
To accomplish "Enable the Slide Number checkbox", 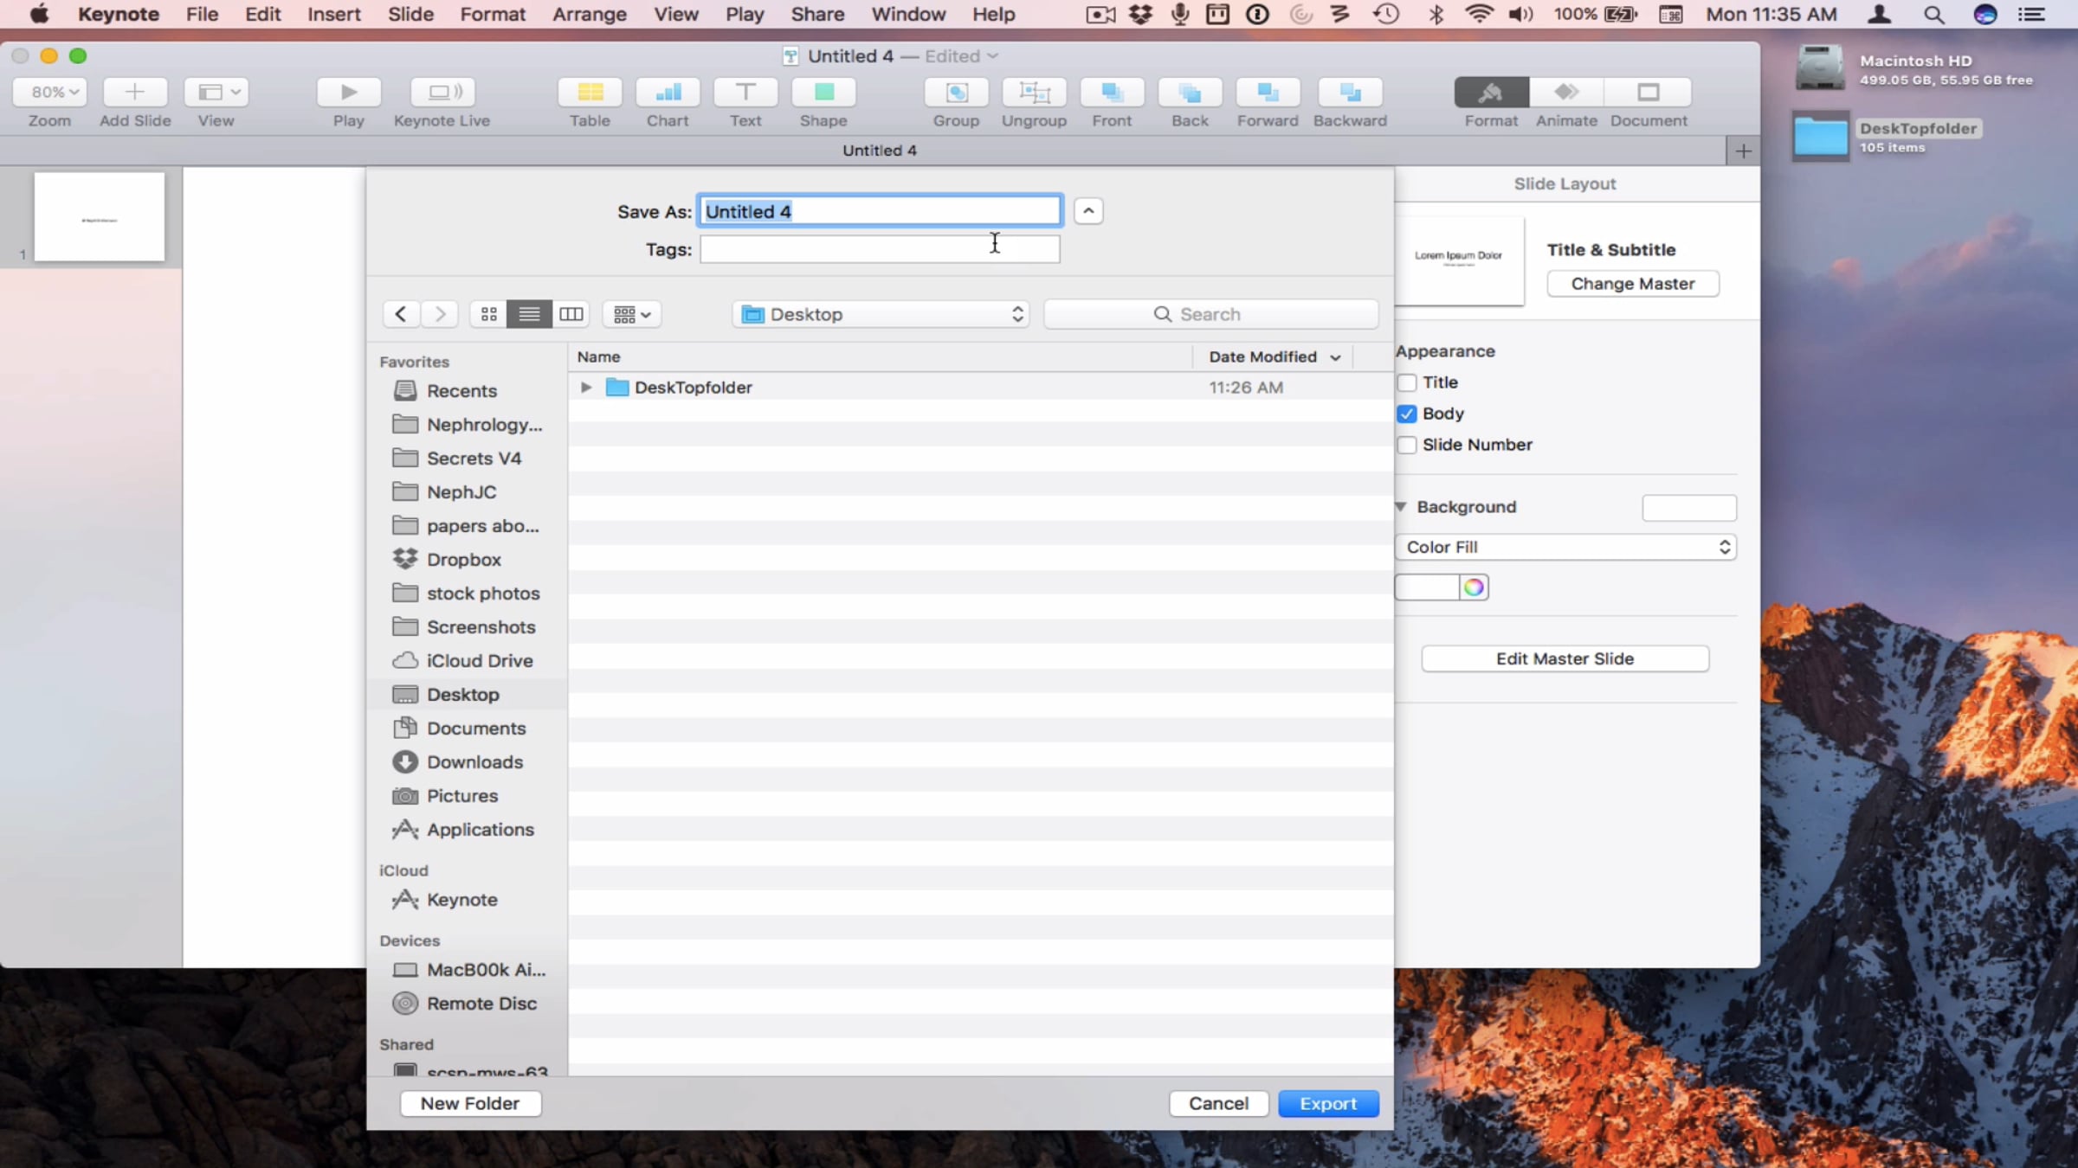I will coord(1407,445).
